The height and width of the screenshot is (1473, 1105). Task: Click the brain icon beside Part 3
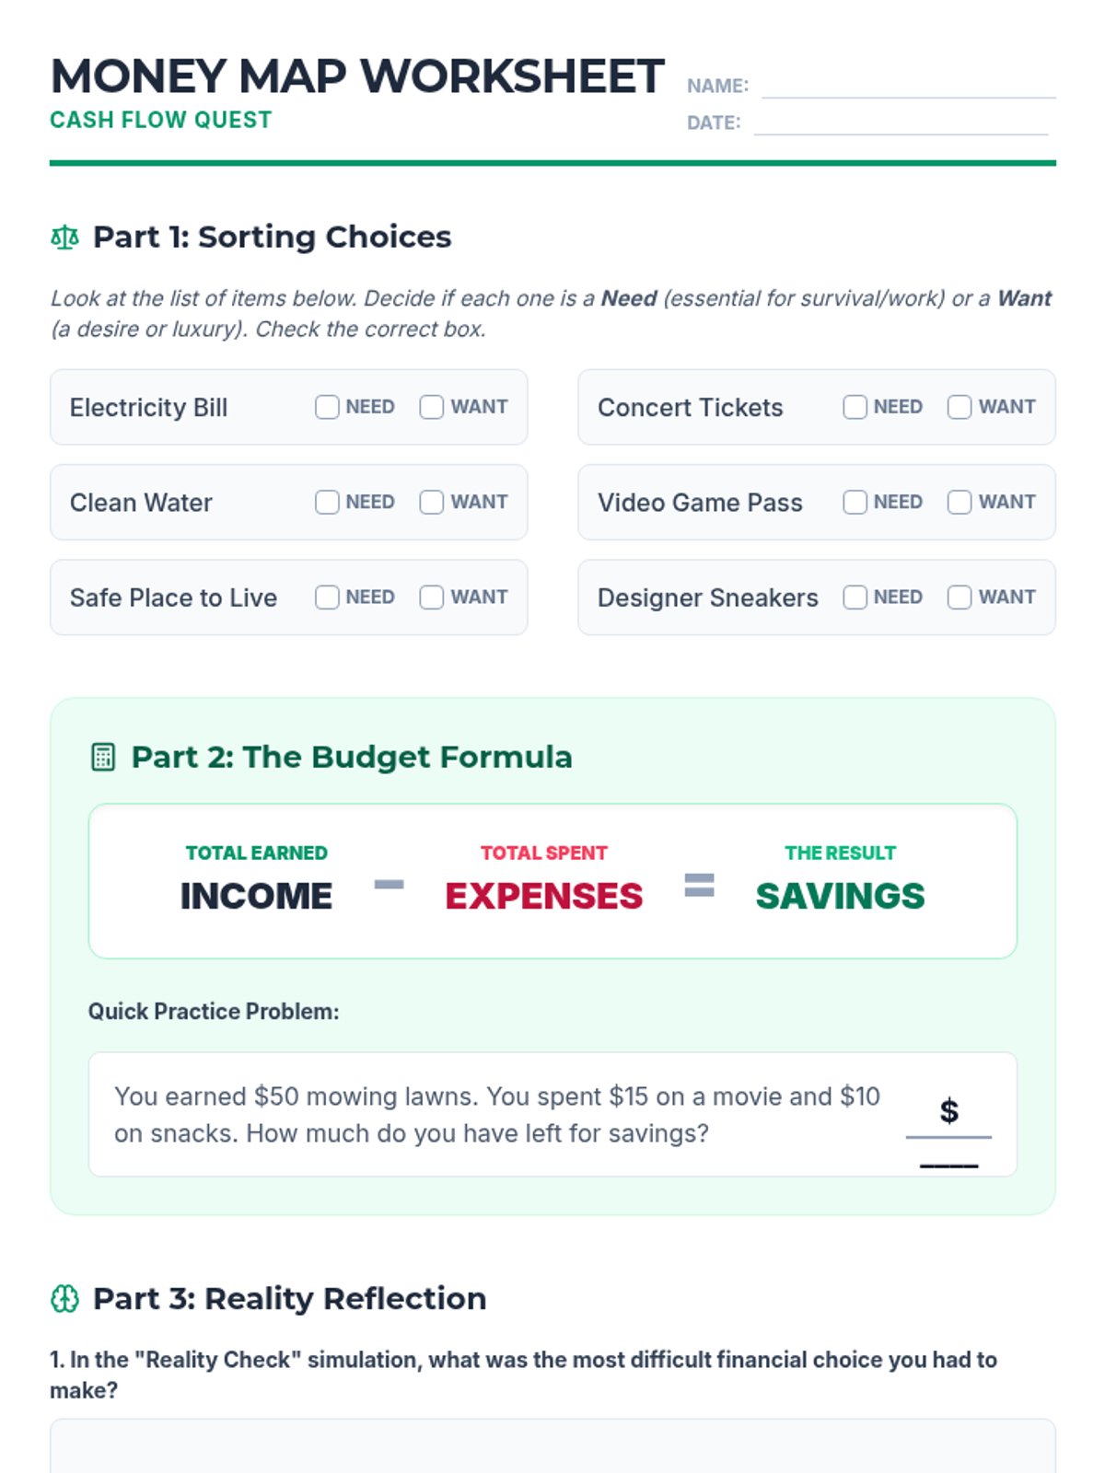64,1299
